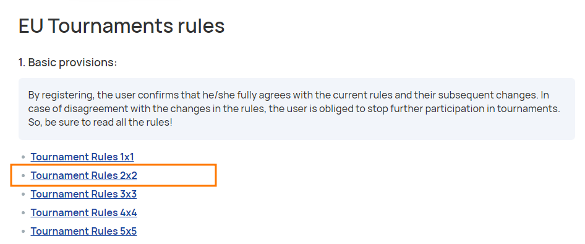Viewport: 585px width, 244px height.
Task: Click the bullet beside Tournament Rules 1x1
Action: click(x=23, y=157)
